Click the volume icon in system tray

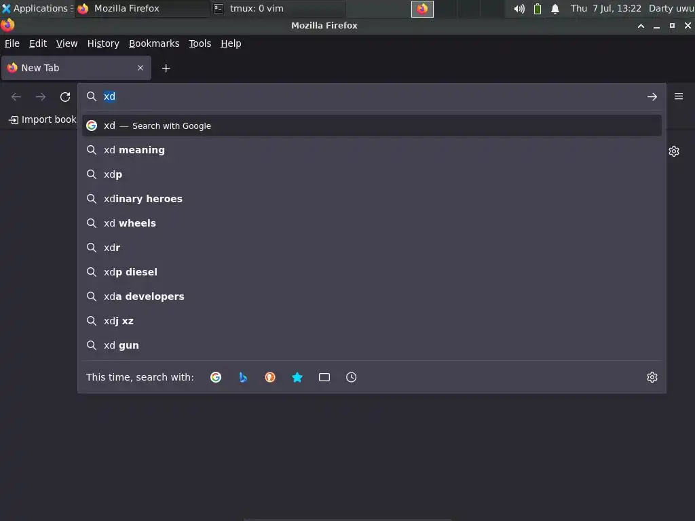click(519, 9)
